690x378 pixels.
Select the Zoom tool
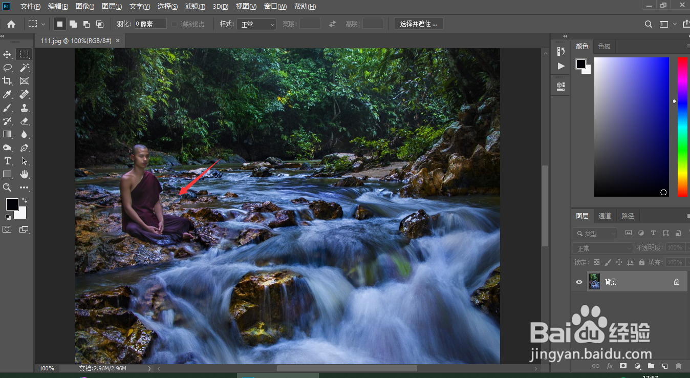[8, 187]
